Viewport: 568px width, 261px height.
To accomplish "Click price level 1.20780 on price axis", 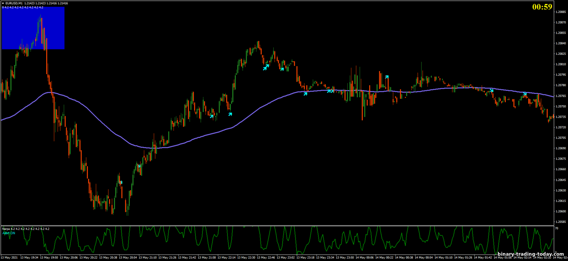I will point(560,85).
